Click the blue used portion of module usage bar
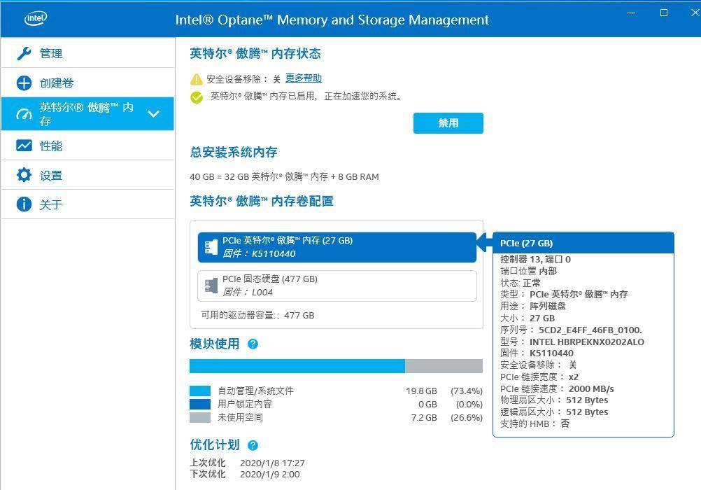 (297, 365)
